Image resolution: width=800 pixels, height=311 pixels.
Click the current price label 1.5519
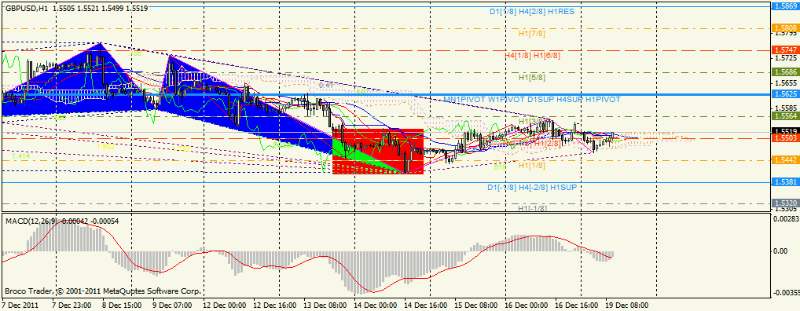785,131
